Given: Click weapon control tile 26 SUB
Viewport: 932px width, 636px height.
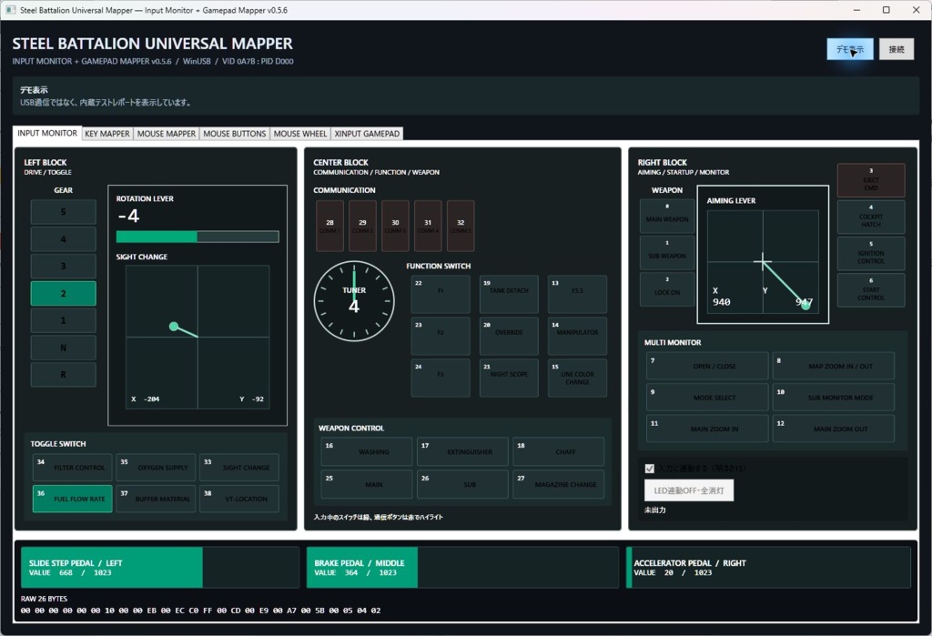Looking at the screenshot, I should point(462,484).
